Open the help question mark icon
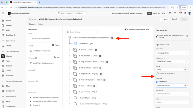The height and width of the screenshot is (108, 193). (x=175, y=13)
